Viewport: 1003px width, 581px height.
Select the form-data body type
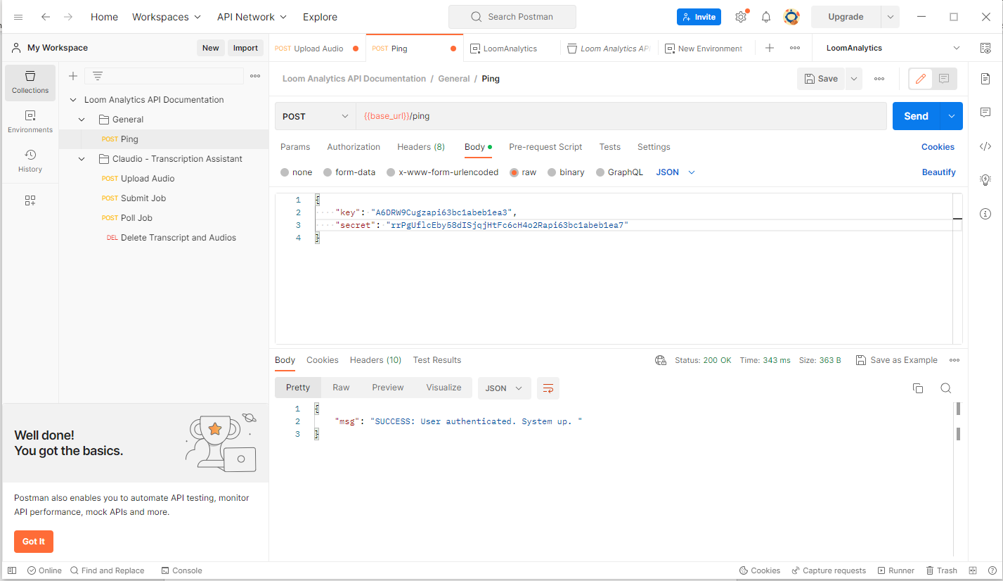click(349, 172)
